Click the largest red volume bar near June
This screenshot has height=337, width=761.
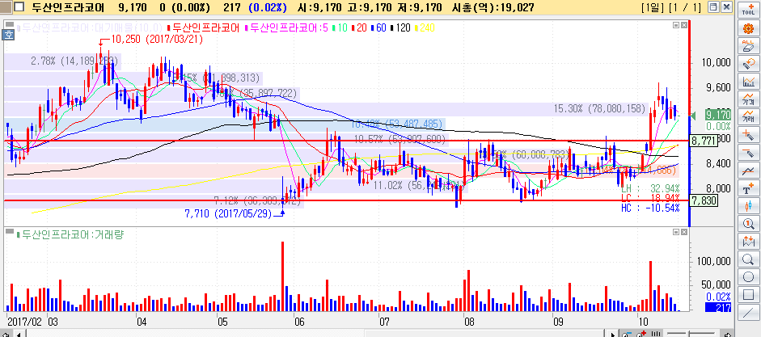282,276
